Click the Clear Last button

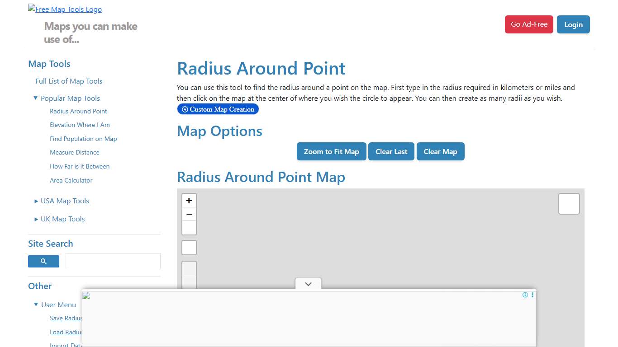coord(391,151)
